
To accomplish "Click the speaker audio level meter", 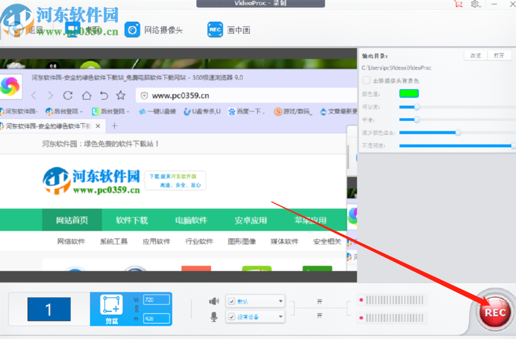I will pyautogui.click(x=392, y=300).
